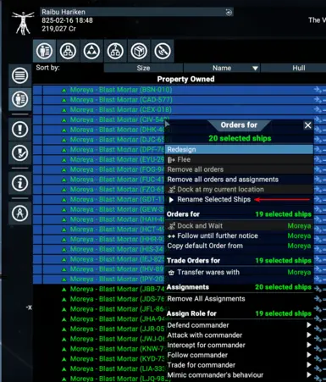Show unassigned ships tab with question-mark icon

click(x=115, y=51)
